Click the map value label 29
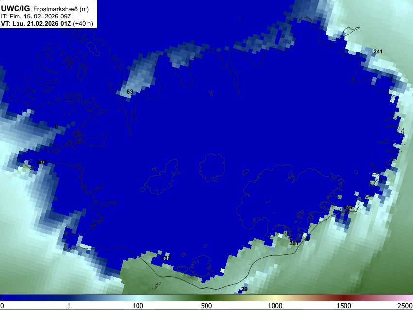 point(244,289)
